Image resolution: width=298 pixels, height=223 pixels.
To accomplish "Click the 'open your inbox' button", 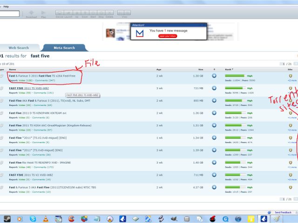I will [x=168, y=36].
